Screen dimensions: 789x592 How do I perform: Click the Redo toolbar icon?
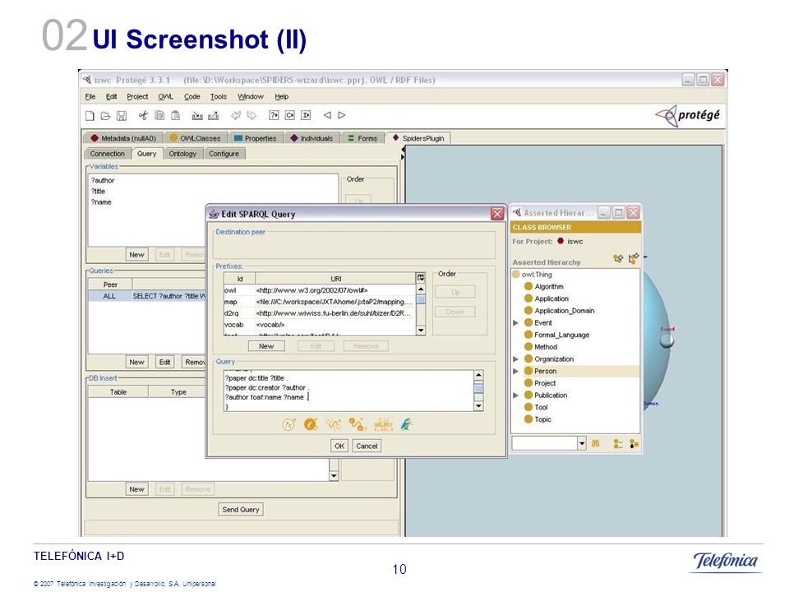pyautogui.click(x=251, y=116)
